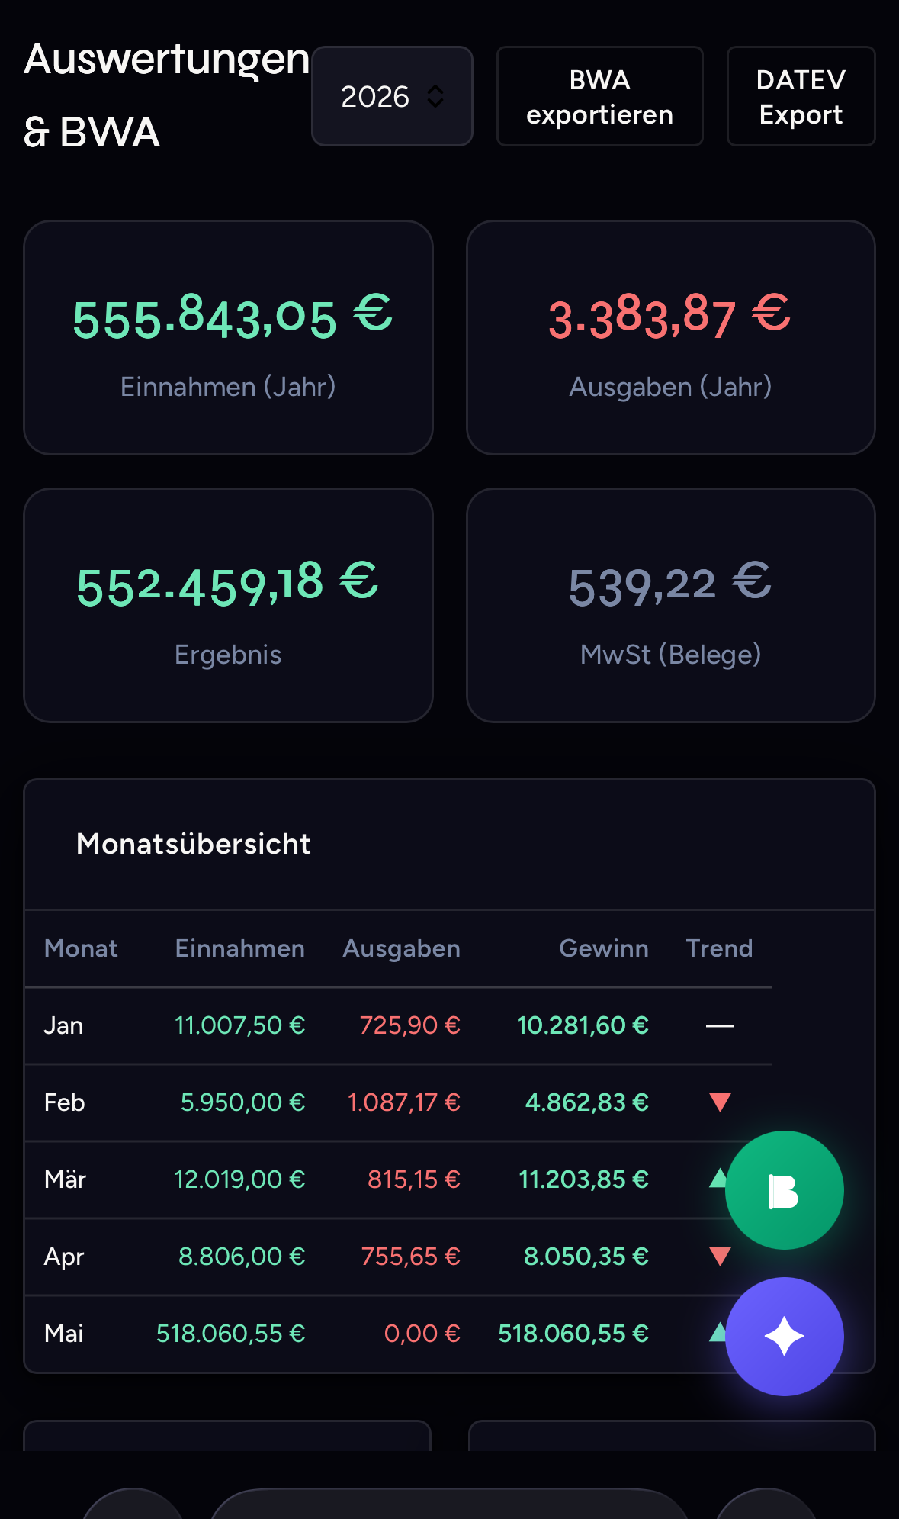Click the Monatsübersicht heading
899x1519 pixels.
[194, 844]
